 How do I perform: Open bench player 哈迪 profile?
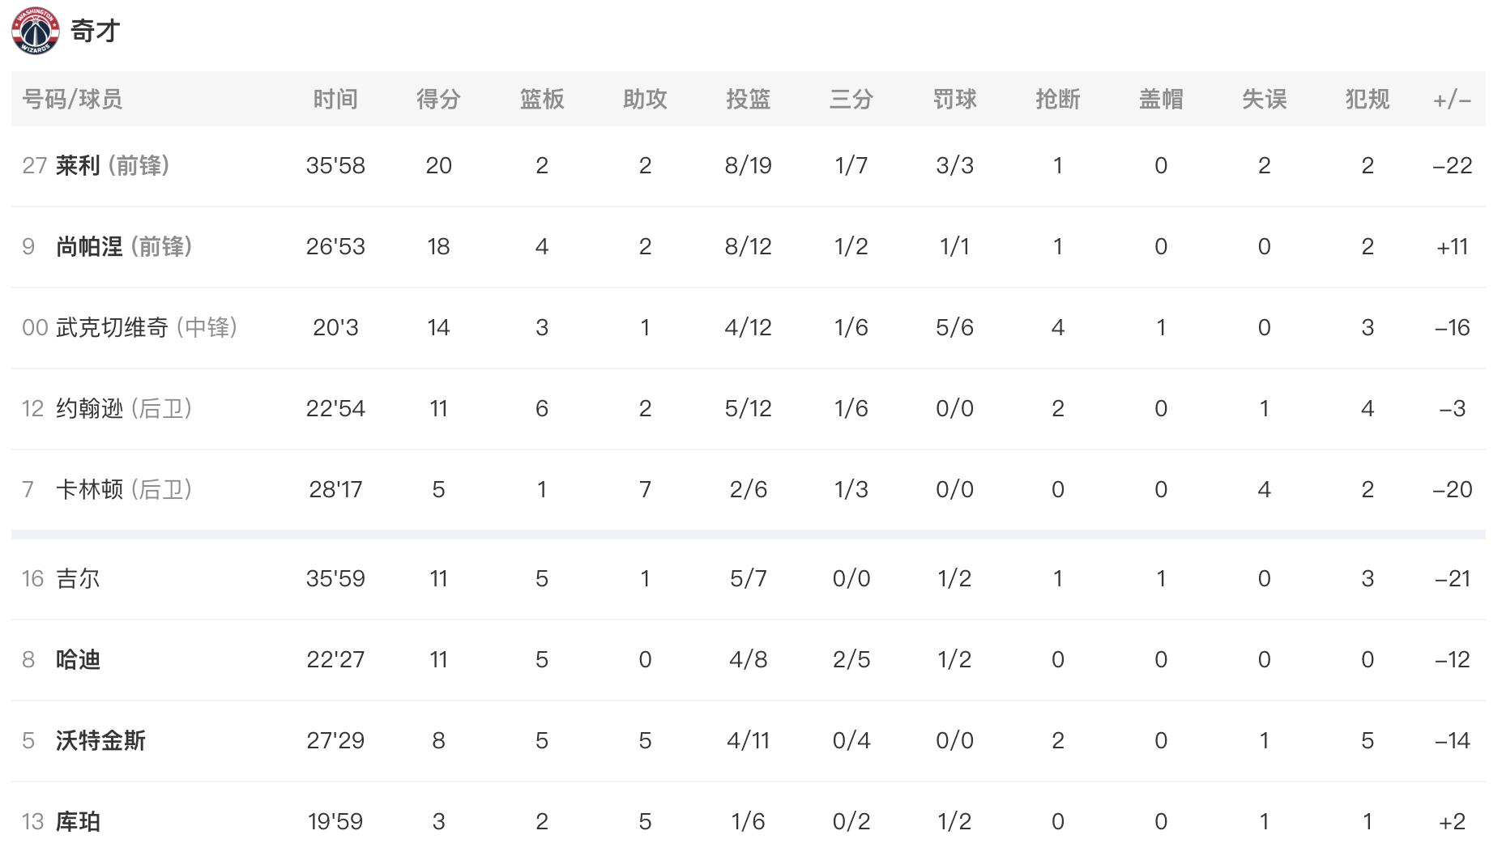[x=78, y=659]
